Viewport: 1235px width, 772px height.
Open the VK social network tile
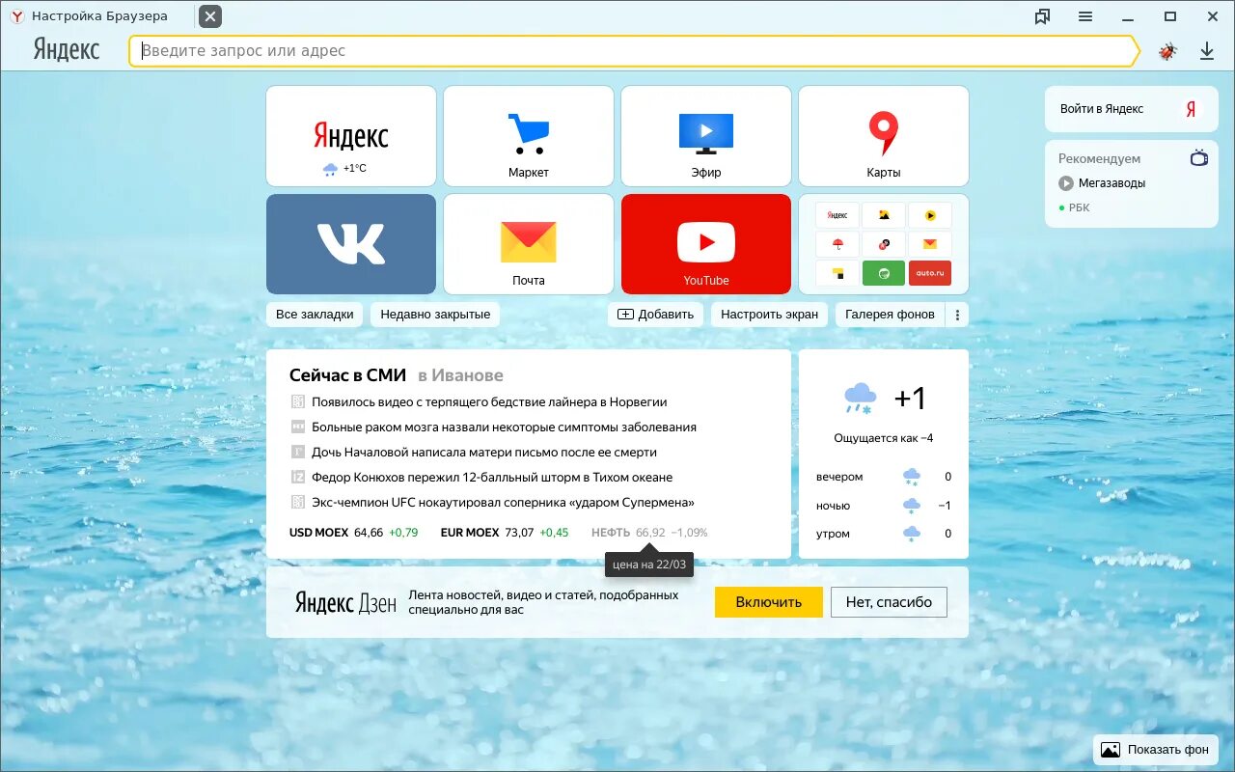coord(351,244)
